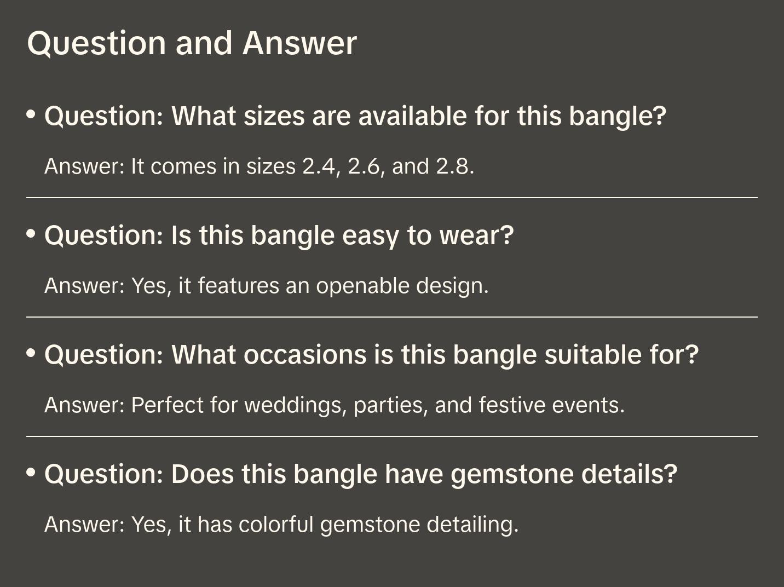Click the divider line under the openable design answer

tap(392, 317)
